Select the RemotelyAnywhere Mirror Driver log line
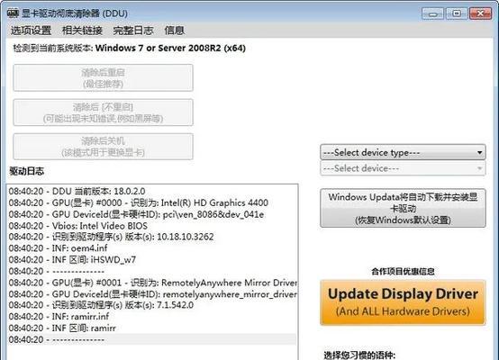 pos(152,283)
